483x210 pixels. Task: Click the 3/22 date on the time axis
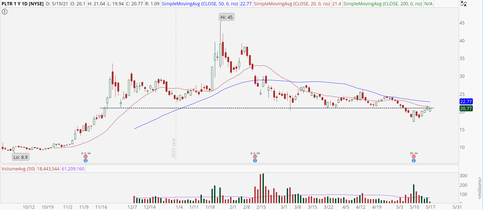329,207
